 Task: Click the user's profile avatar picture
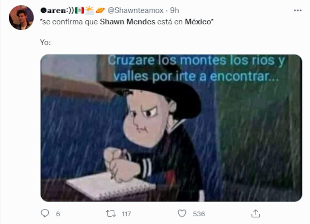pyautogui.click(x=21, y=18)
